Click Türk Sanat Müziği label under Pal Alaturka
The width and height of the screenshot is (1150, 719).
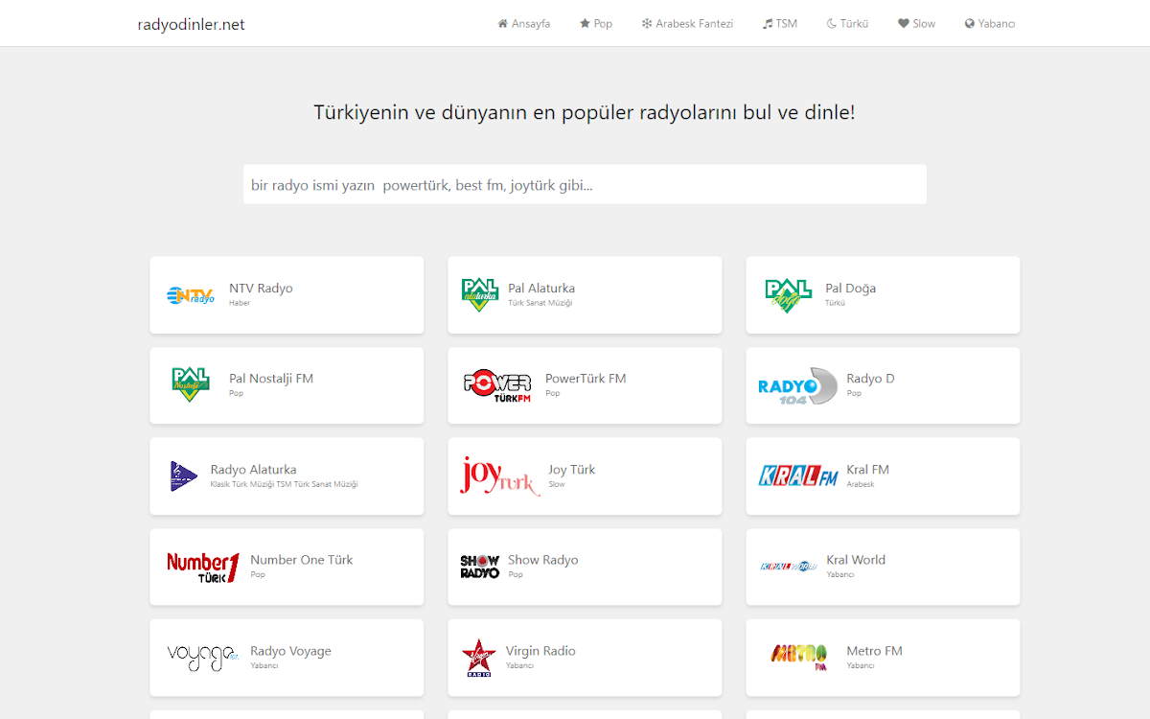click(540, 303)
